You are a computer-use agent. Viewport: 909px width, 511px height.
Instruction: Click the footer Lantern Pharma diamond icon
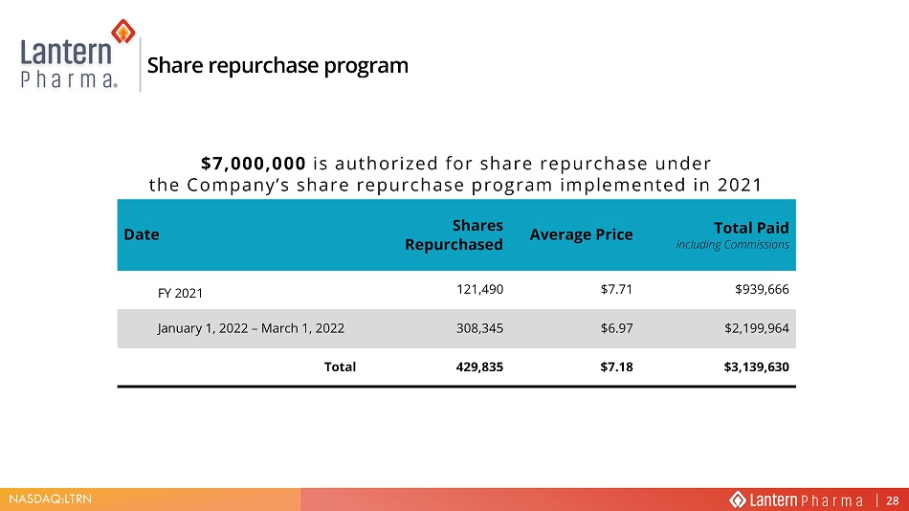(738, 500)
